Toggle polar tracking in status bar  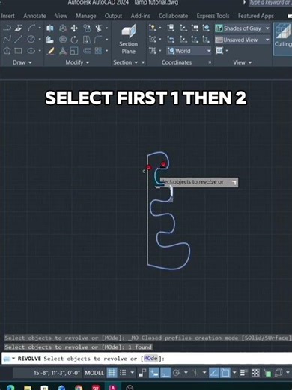tap(176, 373)
